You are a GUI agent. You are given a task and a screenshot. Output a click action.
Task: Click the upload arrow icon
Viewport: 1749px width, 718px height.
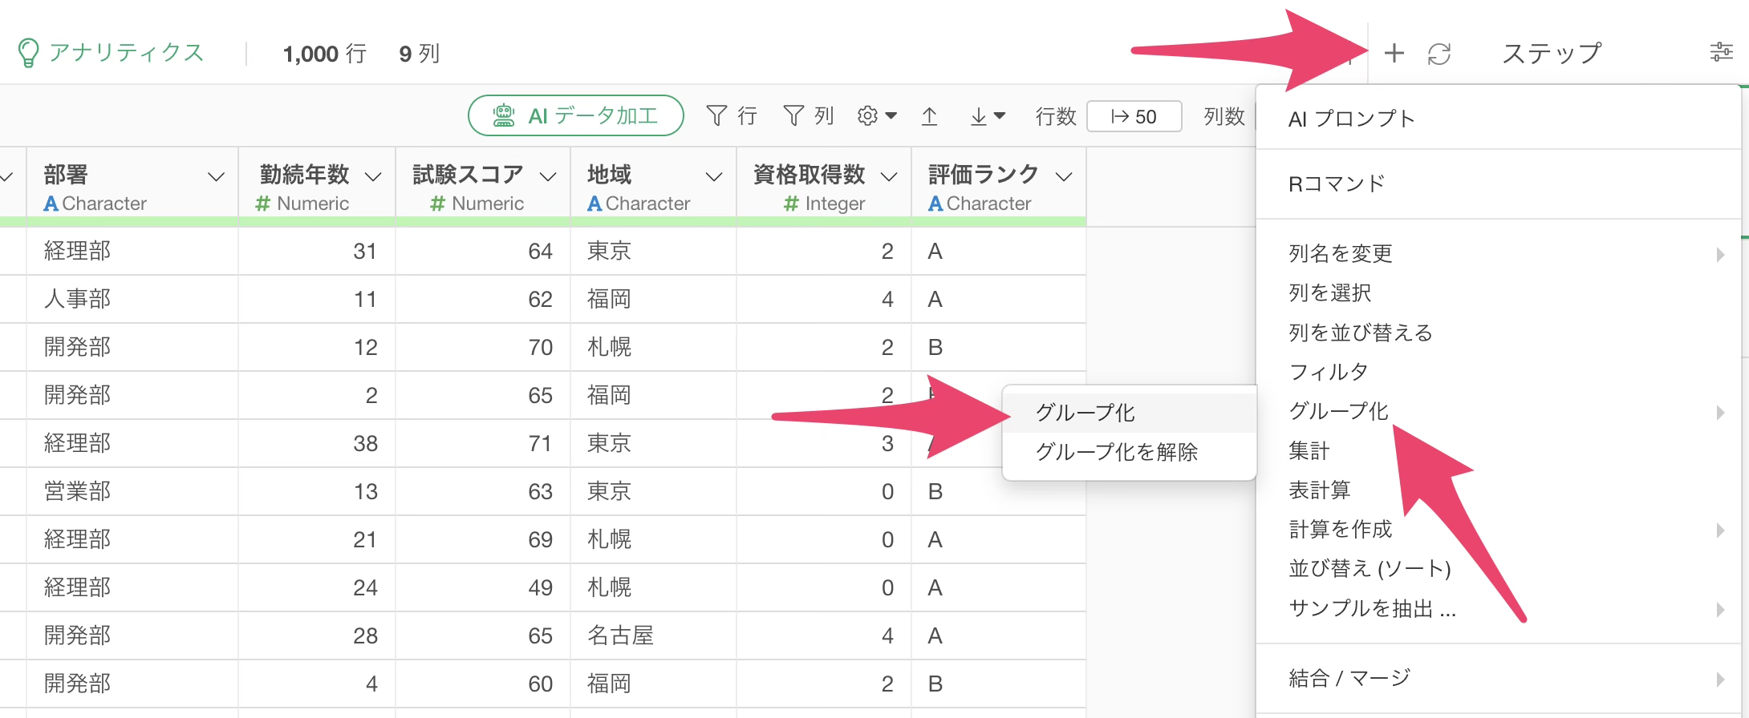point(929,116)
